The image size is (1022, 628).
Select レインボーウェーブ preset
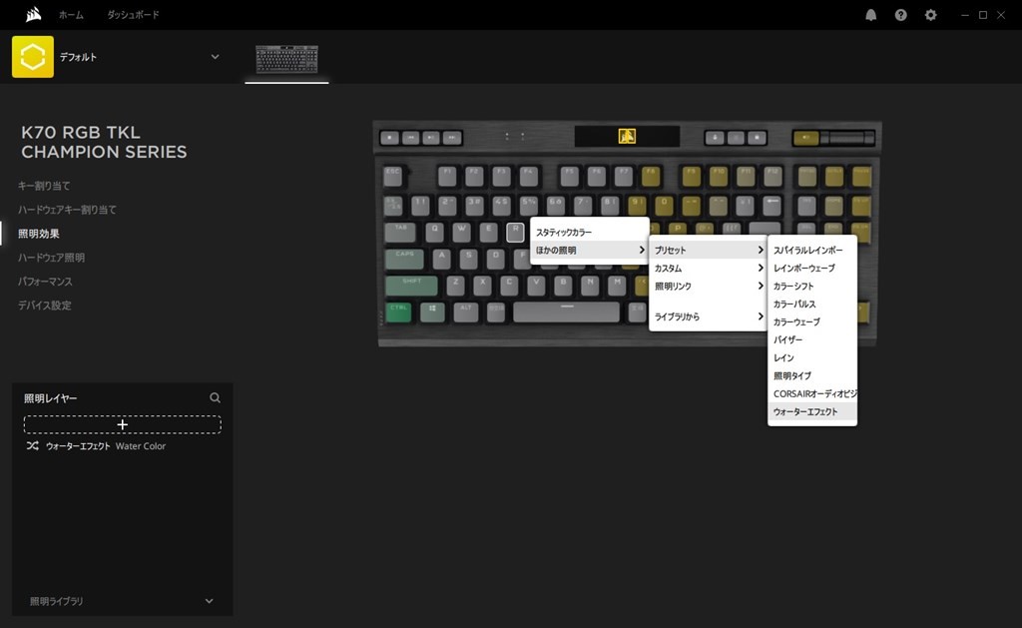tap(812, 268)
